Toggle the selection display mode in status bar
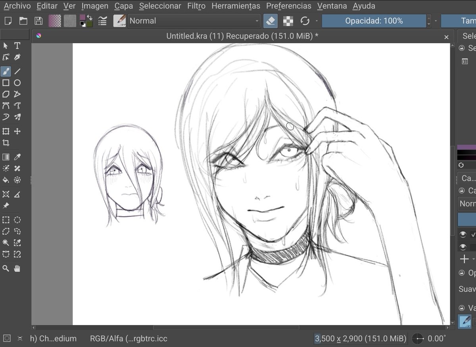This screenshot has width=476, height=347. coord(7,338)
